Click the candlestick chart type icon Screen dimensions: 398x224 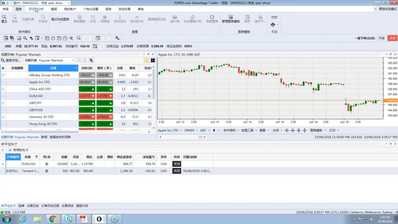[214, 130]
